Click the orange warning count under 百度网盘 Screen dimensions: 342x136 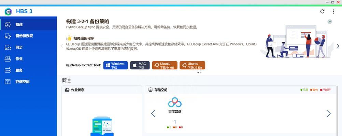(175, 127)
